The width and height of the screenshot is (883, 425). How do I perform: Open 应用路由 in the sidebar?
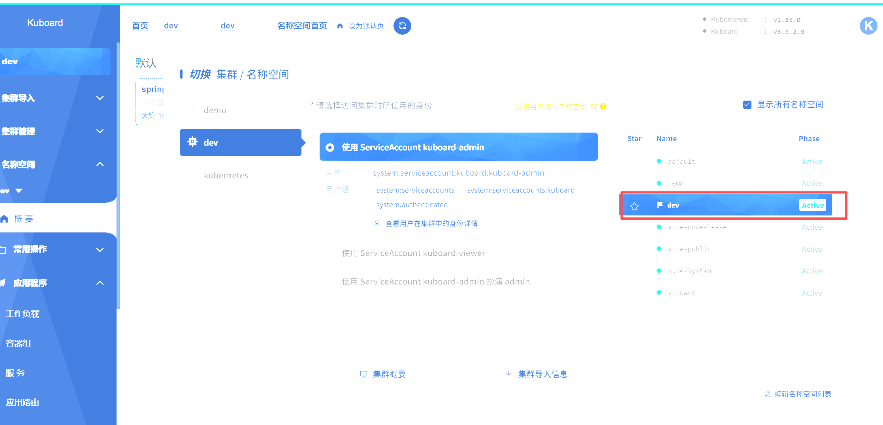[x=23, y=403]
